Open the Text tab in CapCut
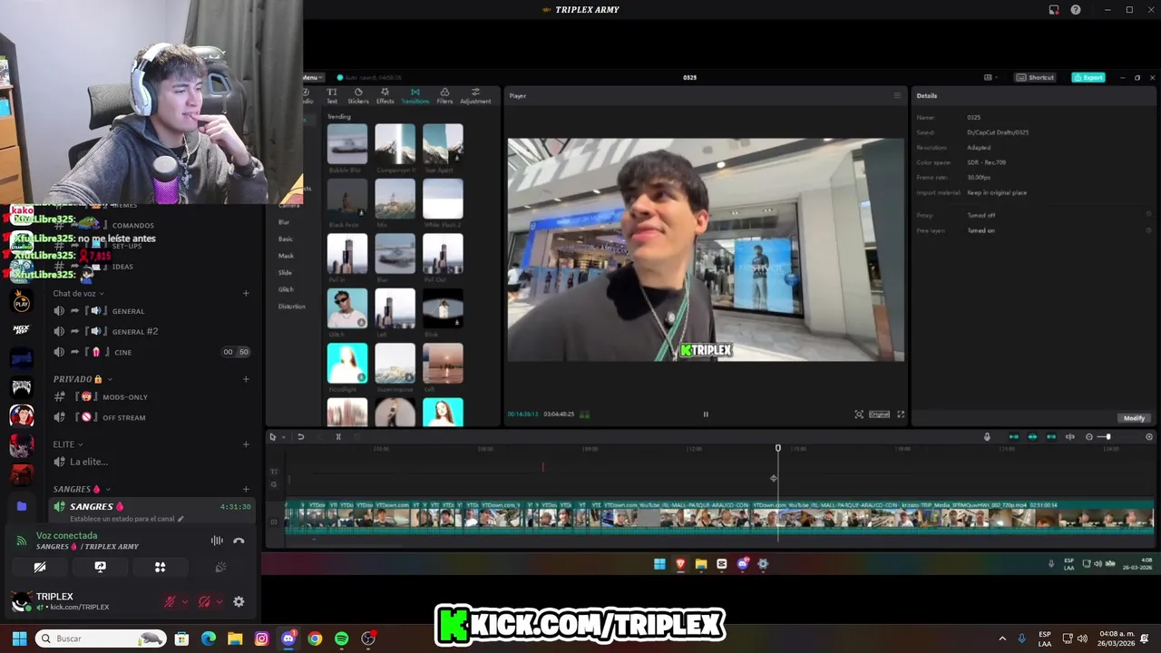Screen dimensions: 1161x653 pyautogui.click(x=331, y=96)
